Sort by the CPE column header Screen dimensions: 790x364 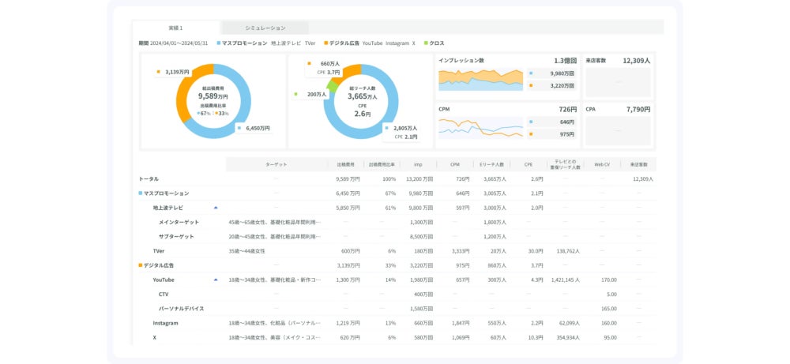pos(529,164)
